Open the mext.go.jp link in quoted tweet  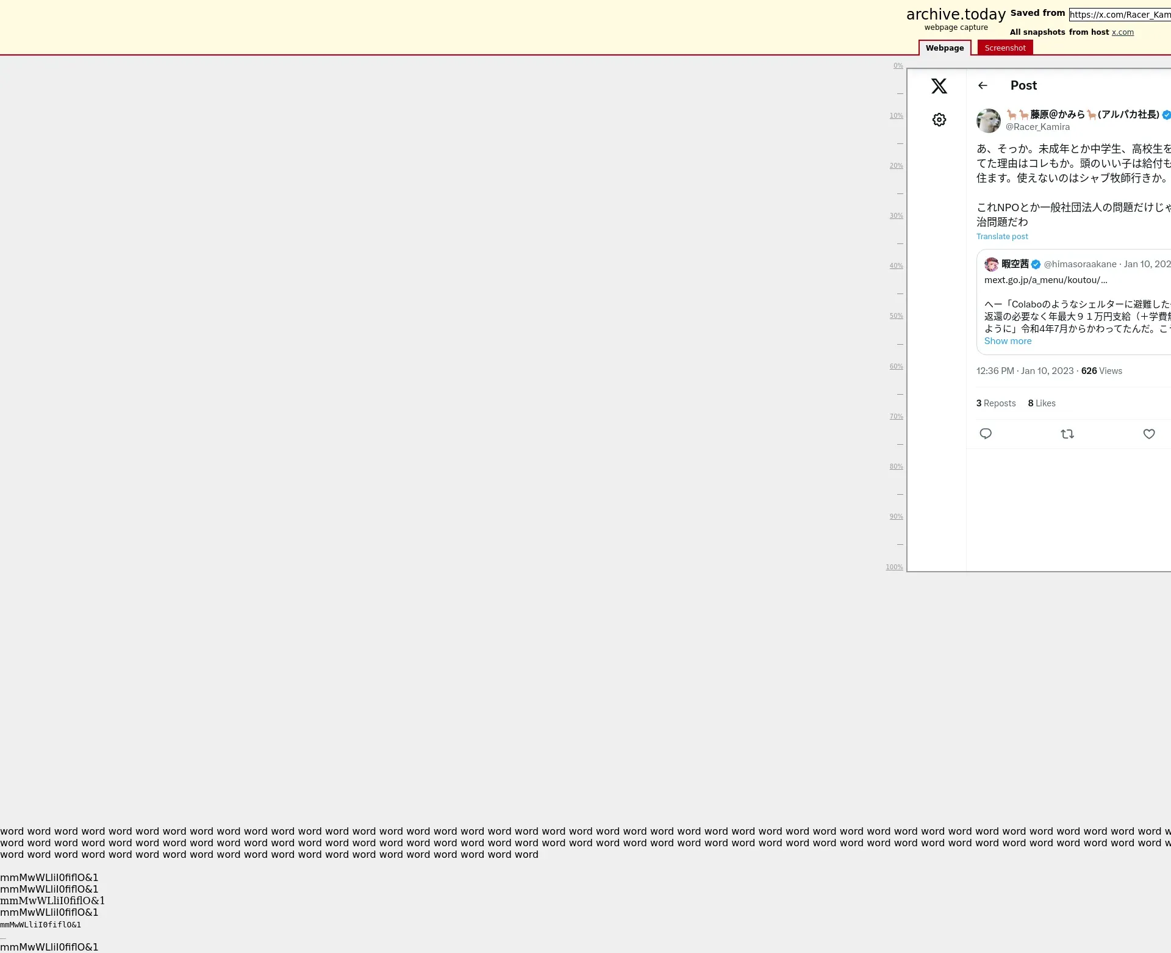pyautogui.click(x=1045, y=280)
